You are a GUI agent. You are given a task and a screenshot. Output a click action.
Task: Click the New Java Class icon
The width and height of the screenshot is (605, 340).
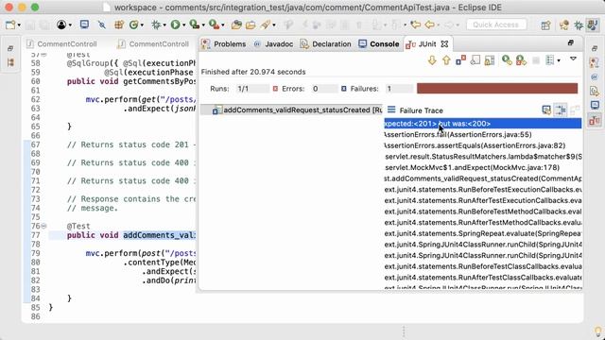pos(133,25)
